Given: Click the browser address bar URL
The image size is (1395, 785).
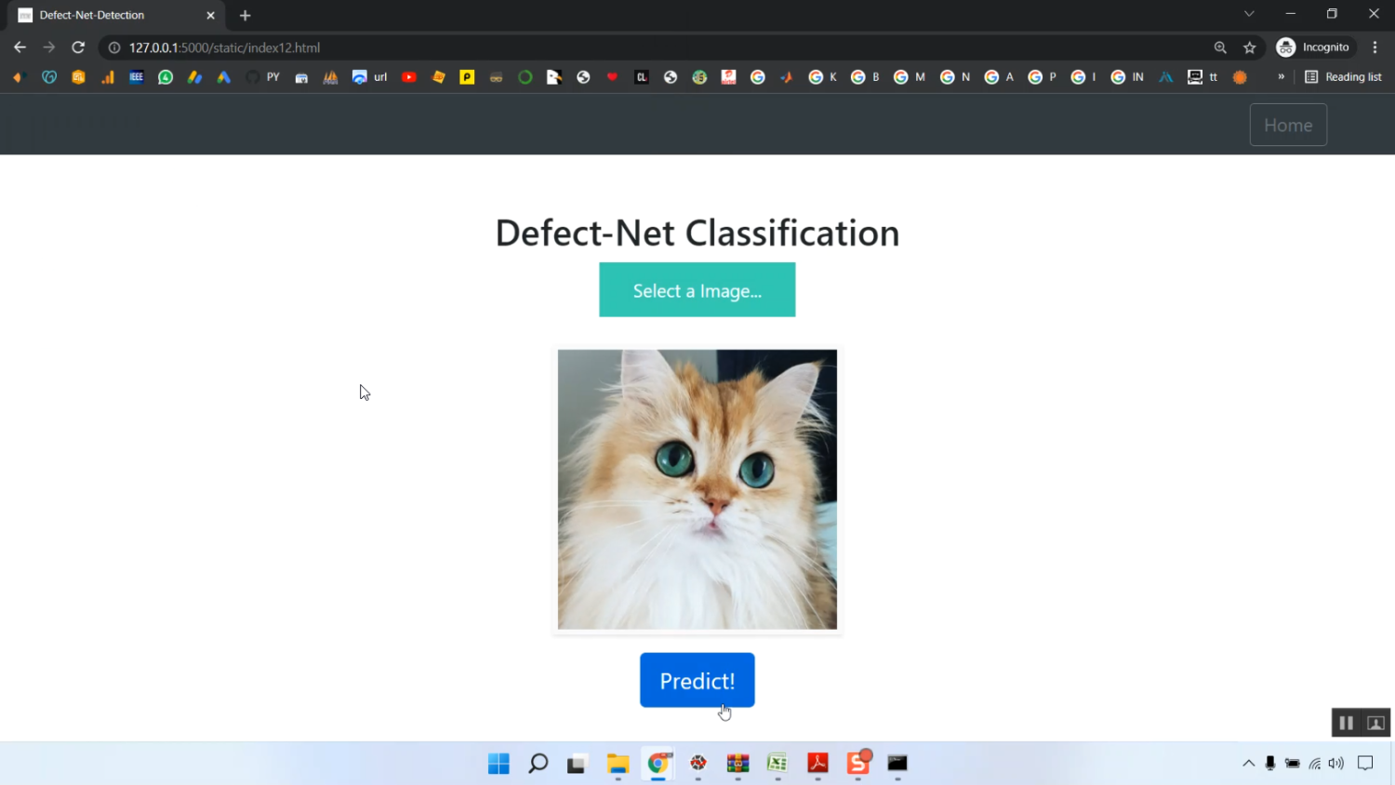Looking at the screenshot, I should [x=224, y=47].
